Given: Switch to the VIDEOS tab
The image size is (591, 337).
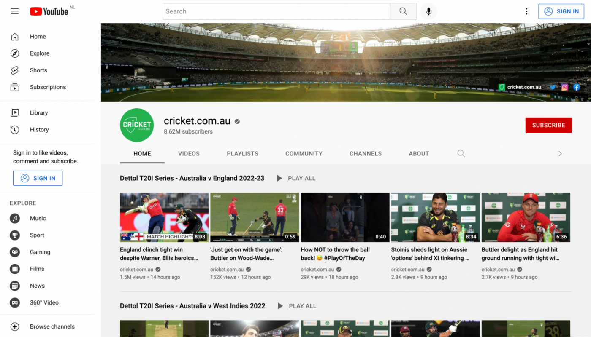Looking at the screenshot, I should 189,154.
